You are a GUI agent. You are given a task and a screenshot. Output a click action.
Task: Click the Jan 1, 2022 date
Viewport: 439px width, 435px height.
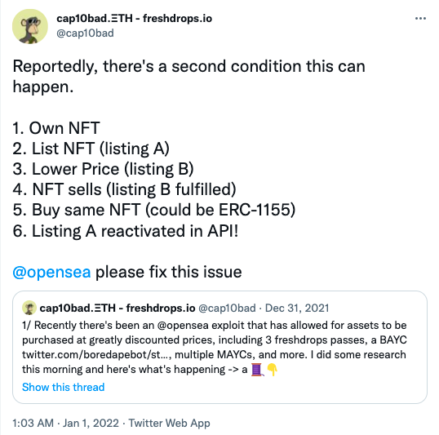click(91, 423)
